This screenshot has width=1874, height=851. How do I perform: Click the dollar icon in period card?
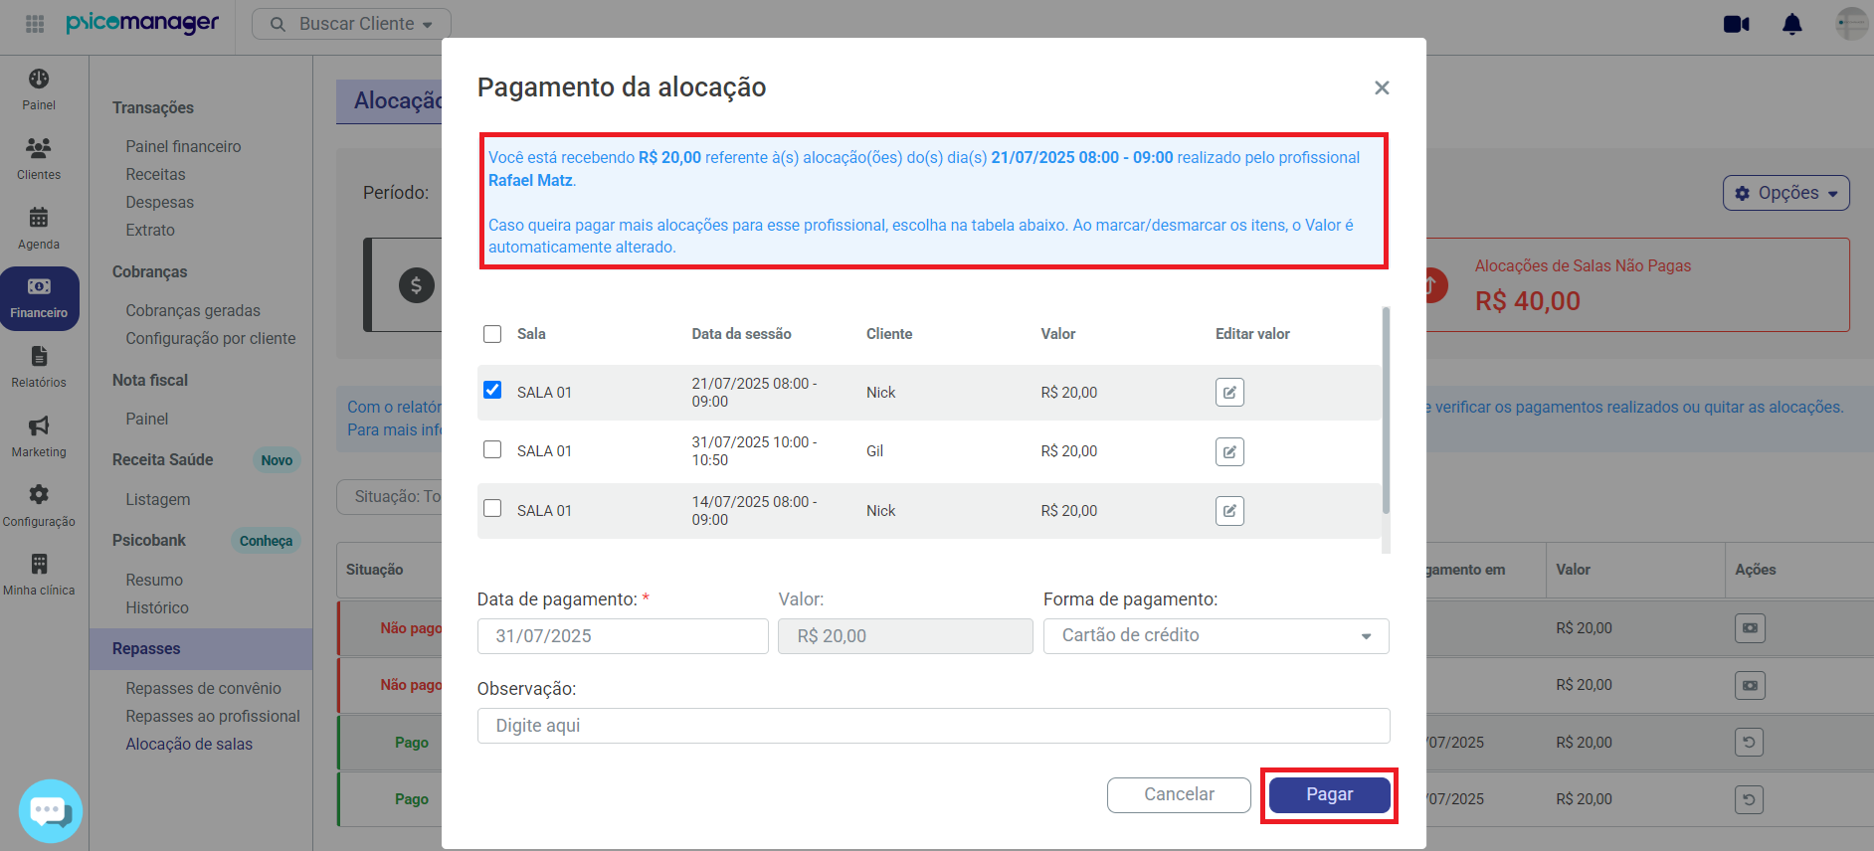click(416, 286)
